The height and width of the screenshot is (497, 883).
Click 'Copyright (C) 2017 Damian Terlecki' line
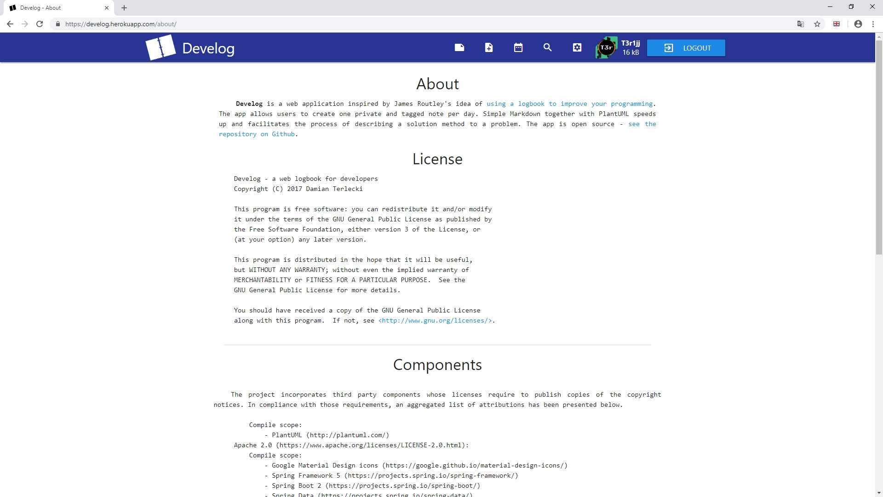[298, 189]
